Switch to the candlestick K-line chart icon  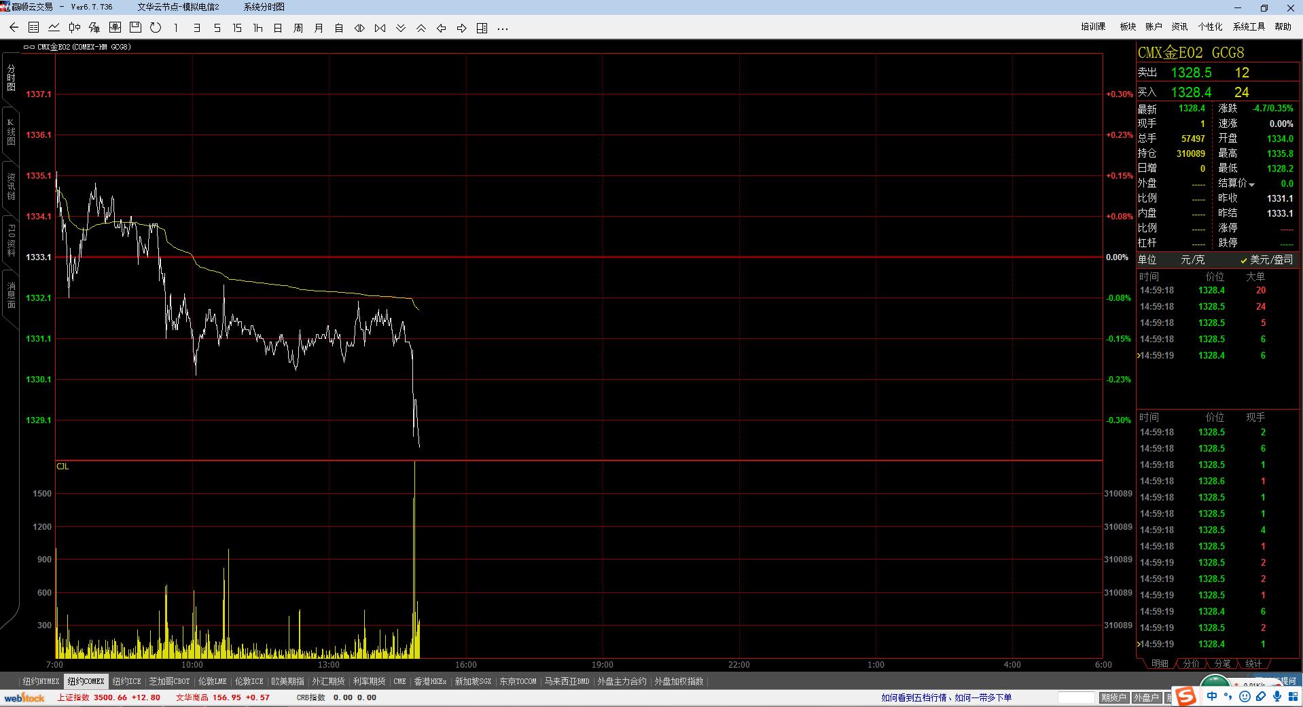tap(74, 28)
